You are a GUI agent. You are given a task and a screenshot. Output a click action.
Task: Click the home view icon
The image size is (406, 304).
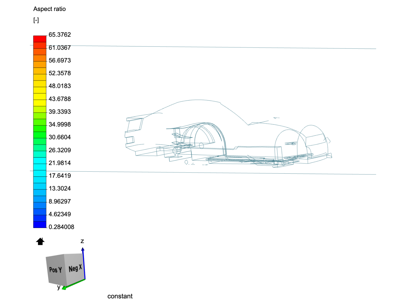(40, 242)
